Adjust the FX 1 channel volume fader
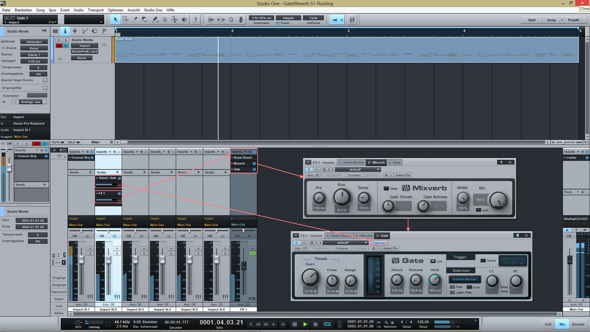Image resolution: width=590 pixels, height=332 pixels. [x=244, y=265]
